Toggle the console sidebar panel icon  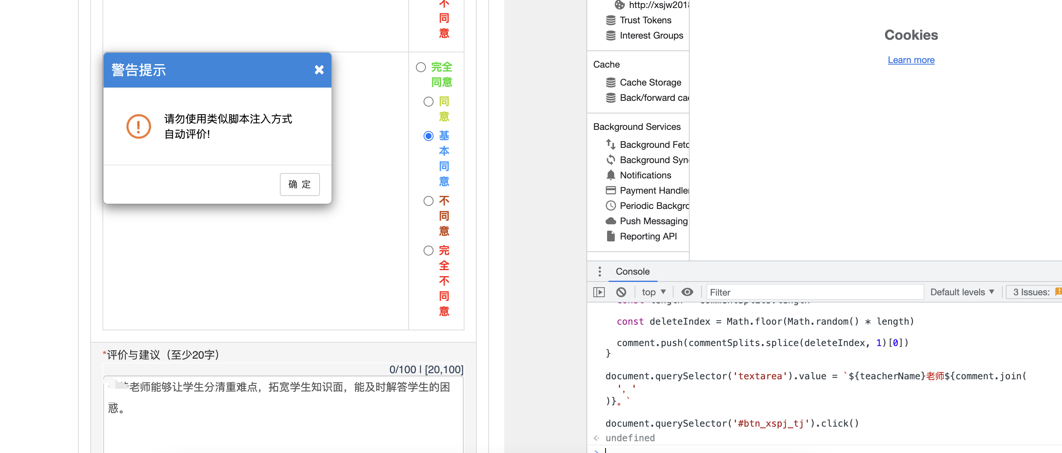tap(599, 292)
